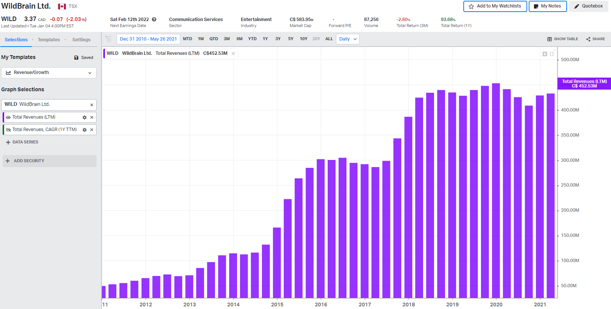
Task: Click plus icon in ADD SECURITY
Action: pos(8,161)
